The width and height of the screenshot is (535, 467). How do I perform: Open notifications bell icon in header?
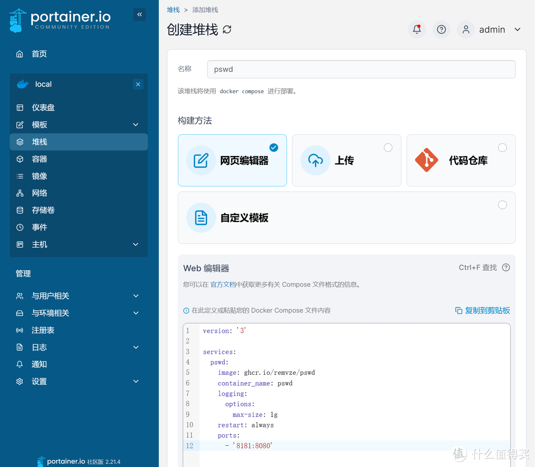tap(417, 29)
